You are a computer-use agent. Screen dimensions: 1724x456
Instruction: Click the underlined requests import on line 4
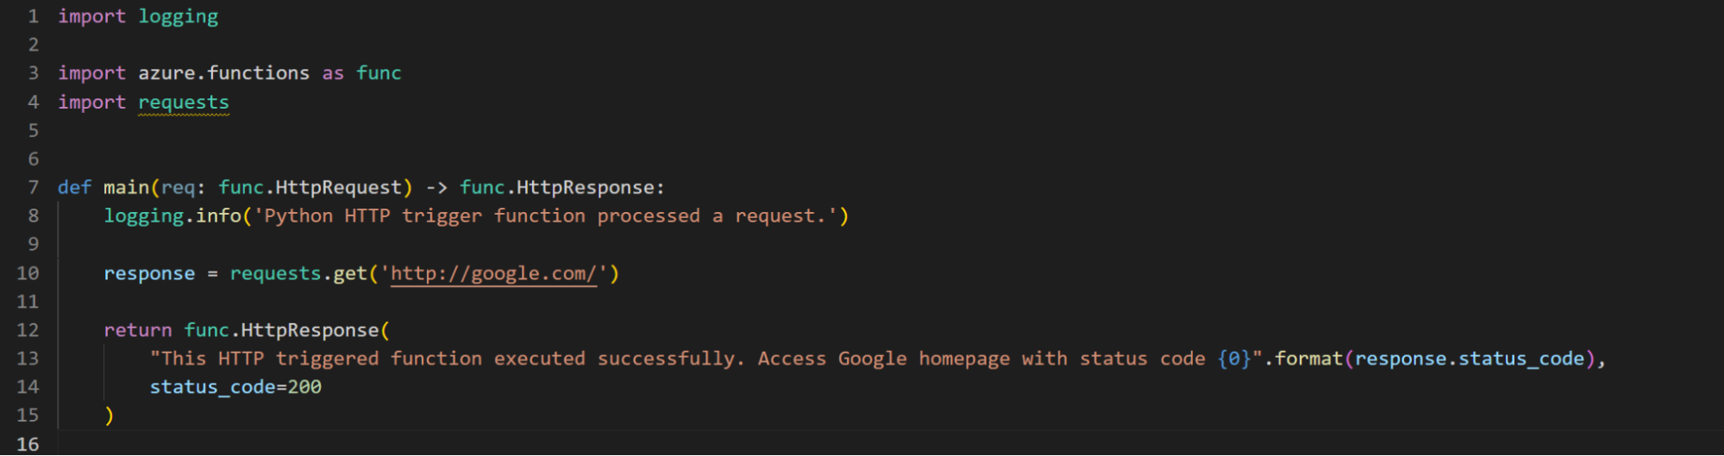[184, 103]
